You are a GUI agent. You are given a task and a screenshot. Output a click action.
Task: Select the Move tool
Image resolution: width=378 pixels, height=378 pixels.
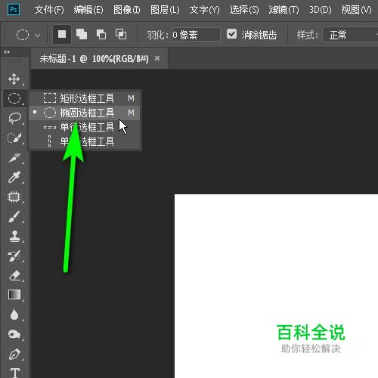coord(14,79)
